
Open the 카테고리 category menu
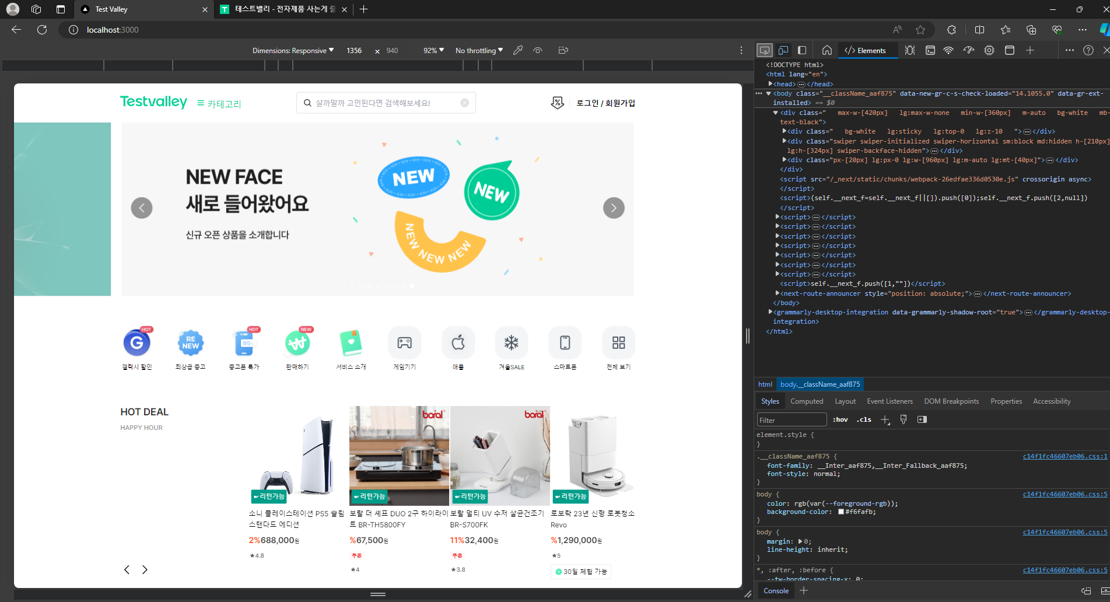click(x=219, y=103)
